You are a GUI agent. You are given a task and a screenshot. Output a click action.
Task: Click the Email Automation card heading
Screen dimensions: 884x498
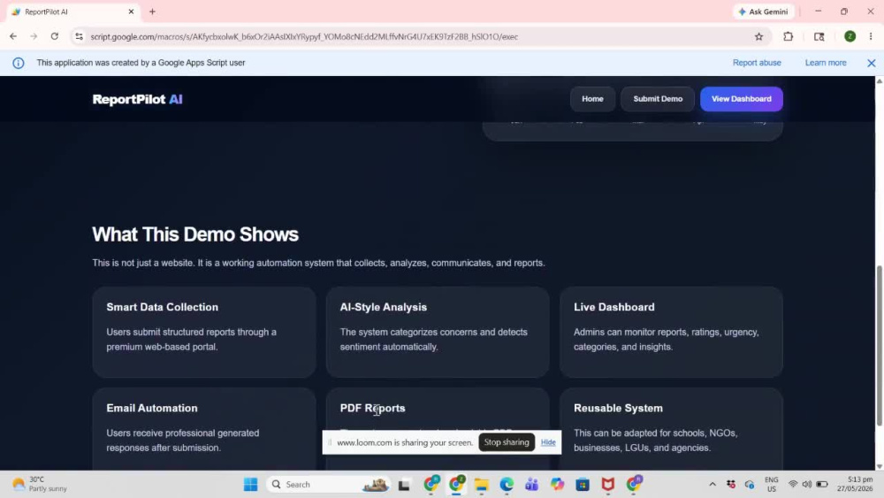pos(152,408)
